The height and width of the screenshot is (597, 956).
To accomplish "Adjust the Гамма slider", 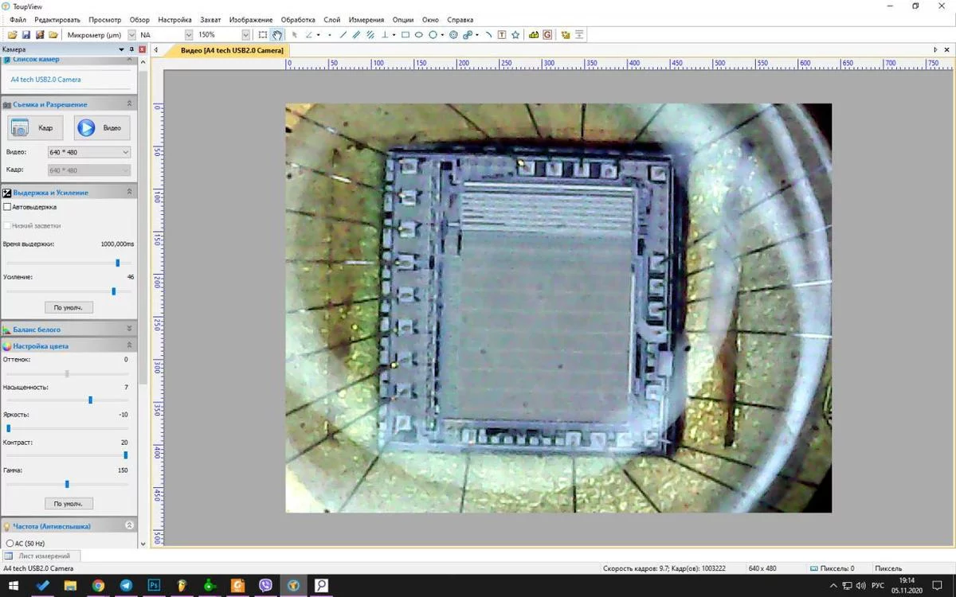I will [x=68, y=484].
